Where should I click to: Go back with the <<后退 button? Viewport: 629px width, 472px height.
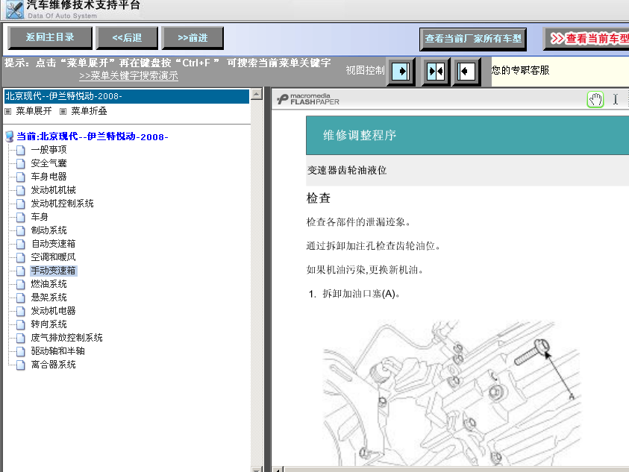point(127,38)
